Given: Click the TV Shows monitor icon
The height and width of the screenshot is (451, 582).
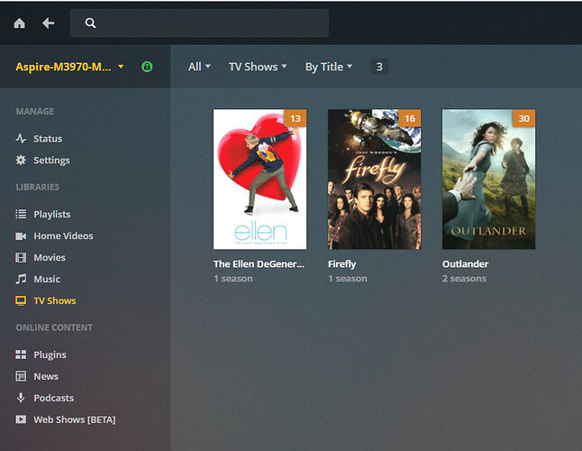Looking at the screenshot, I should point(21,300).
